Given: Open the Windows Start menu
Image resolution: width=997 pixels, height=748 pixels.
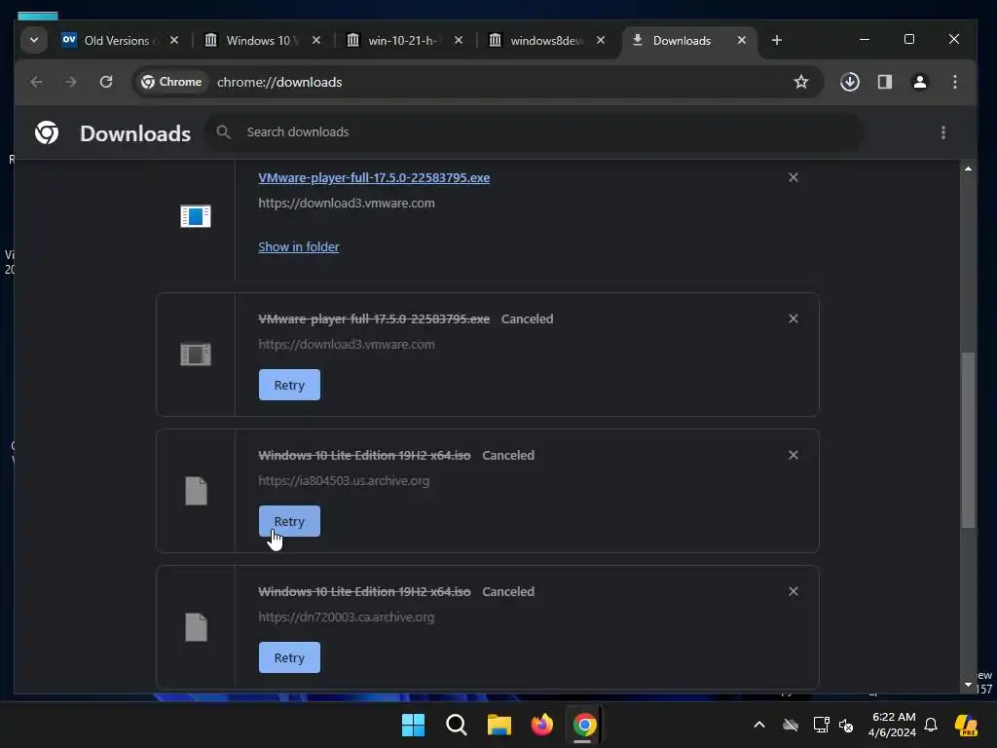Looking at the screenshot, I should point(413,725).
